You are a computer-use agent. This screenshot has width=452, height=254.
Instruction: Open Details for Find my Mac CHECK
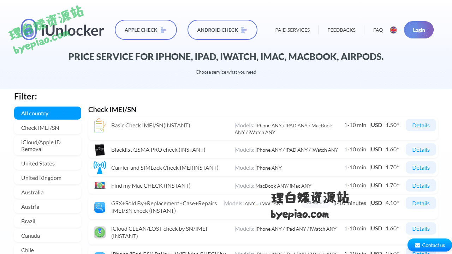[x=421, y=186]
